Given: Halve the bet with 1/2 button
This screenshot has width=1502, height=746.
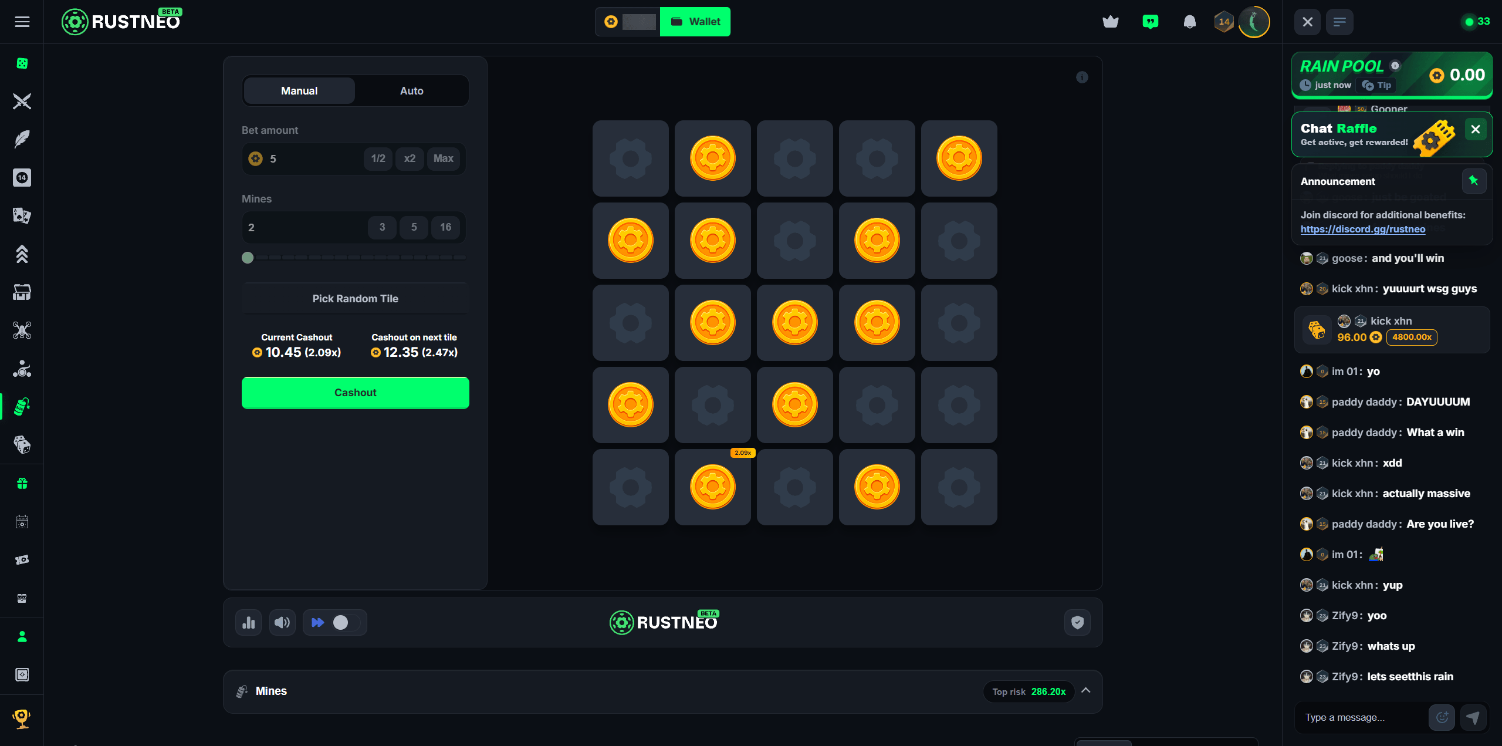Looking at the screenshot, I should coord(378,158).
